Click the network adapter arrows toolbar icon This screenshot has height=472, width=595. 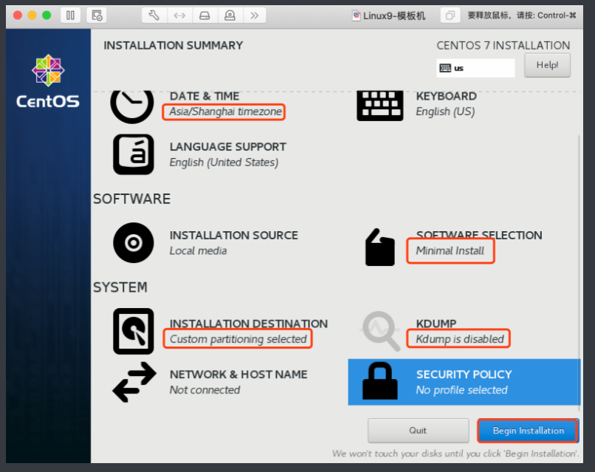pos(179,16)
